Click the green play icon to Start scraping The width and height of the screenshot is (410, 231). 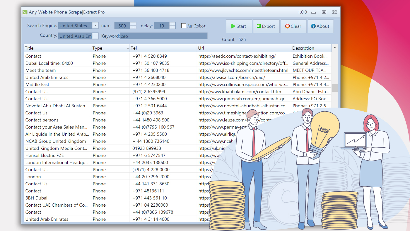(x=233, y=26)
